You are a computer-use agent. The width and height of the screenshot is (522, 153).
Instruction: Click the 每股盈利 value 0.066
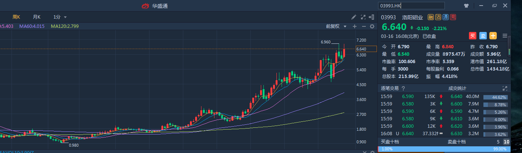(453, 69)
